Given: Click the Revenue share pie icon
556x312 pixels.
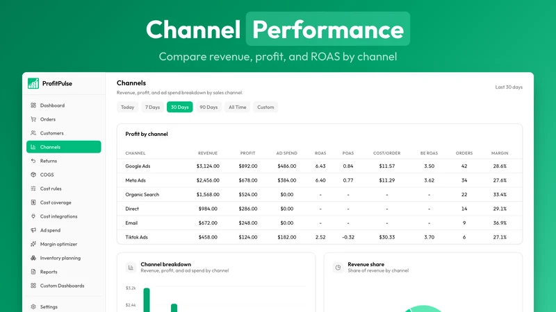Looking at the screenshot, I should point(338,268).
